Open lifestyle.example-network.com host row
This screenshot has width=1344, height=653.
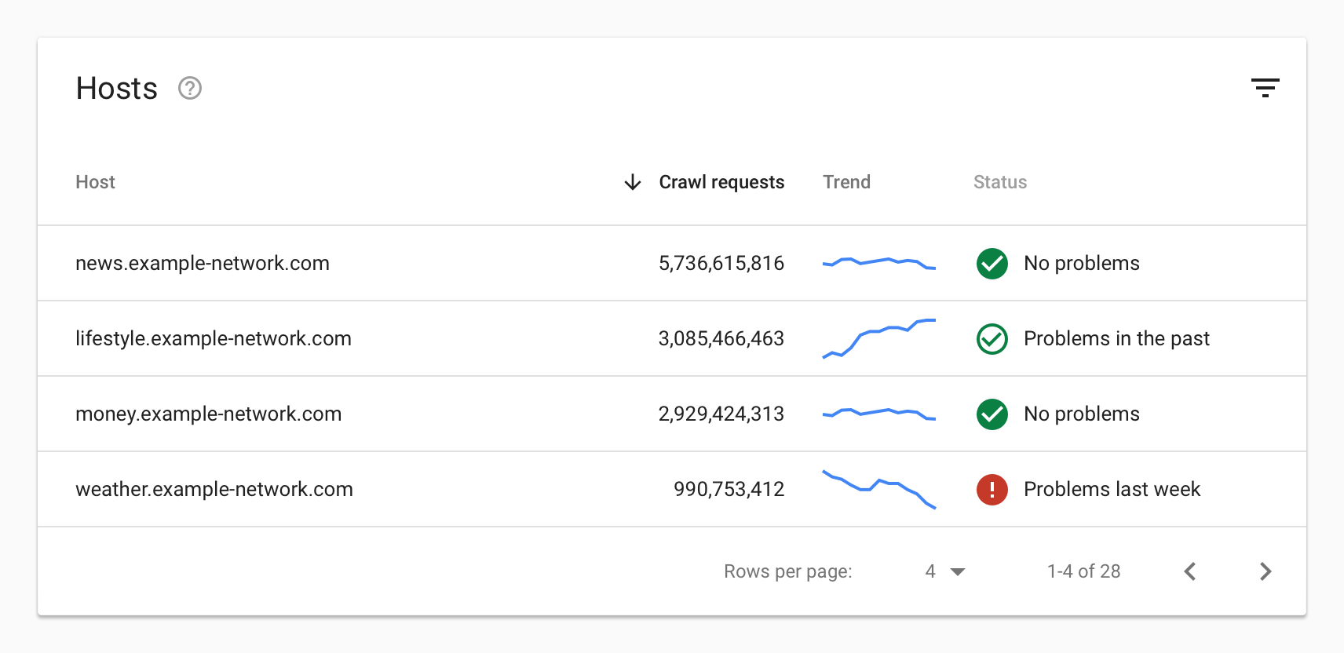click(214, 339)
